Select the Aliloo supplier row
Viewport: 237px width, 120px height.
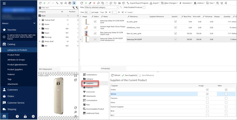(x=173, y=102)
